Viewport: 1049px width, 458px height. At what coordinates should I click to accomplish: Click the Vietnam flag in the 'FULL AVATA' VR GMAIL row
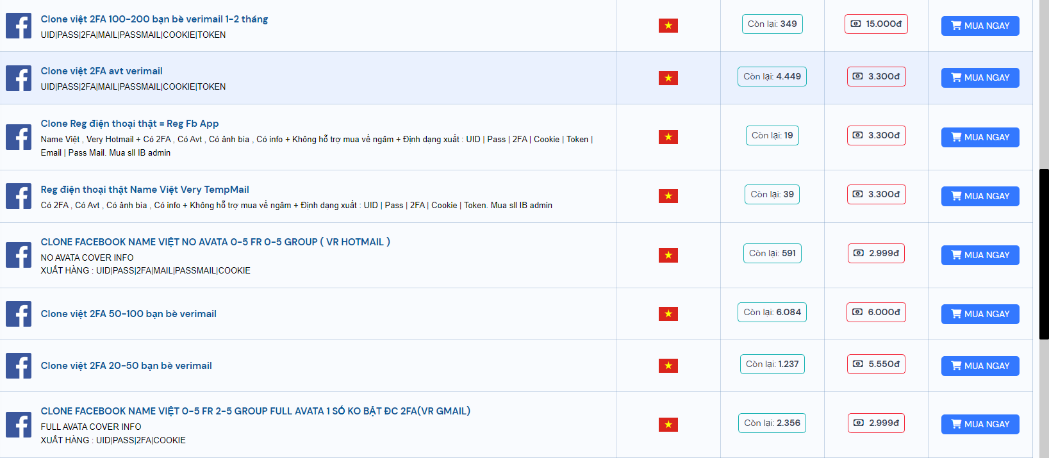click(x=668, y=425)
